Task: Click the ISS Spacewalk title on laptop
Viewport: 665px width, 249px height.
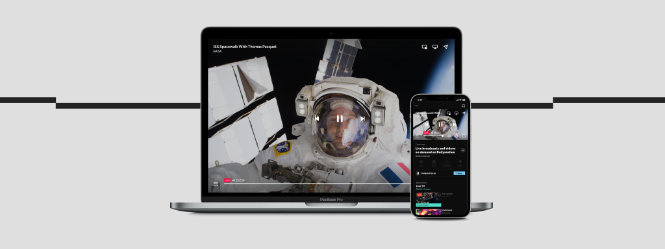Action: [x=245, y=47]
